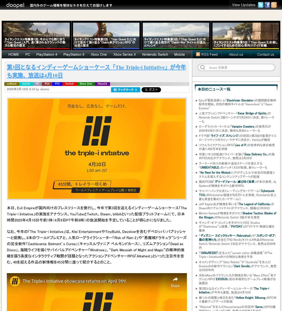Image resolution: width=282 pixels, height=311 pixels.
Task: Open the YouTube video title link
Action: click(74, 281)
